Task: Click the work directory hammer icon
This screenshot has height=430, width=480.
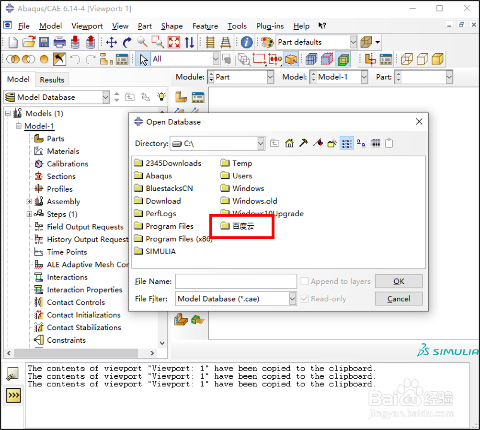Action: [x=304, y=143]
